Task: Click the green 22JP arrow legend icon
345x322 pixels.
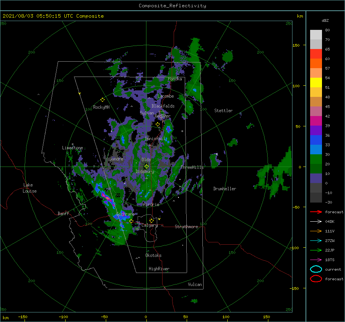Action: click(316, 250)
